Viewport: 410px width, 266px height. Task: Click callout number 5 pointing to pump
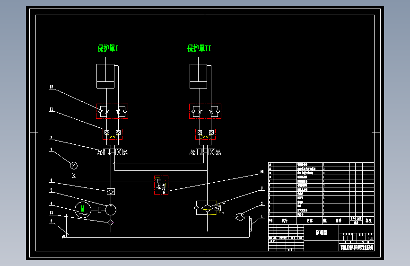pos(51,190)
